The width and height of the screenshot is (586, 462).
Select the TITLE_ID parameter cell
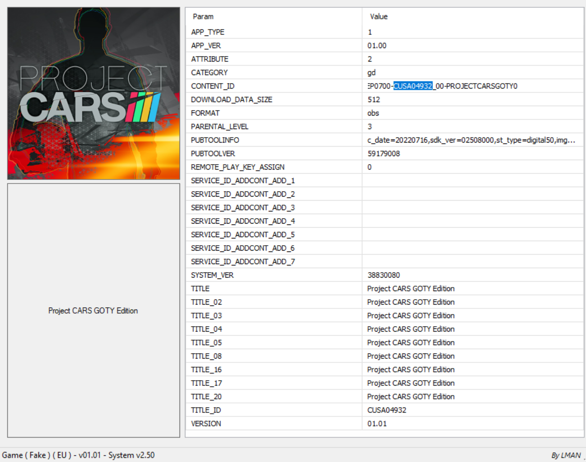pyautogui.click(x=274, y=410)
